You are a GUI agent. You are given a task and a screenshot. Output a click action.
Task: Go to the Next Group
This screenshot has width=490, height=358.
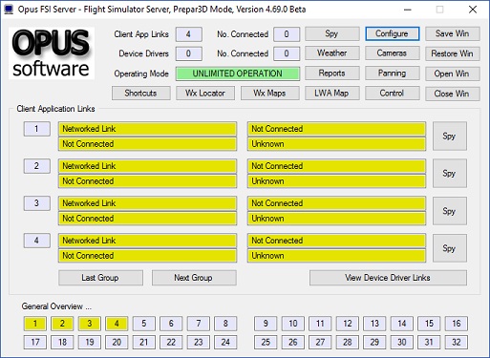click(x=194, y=278)
